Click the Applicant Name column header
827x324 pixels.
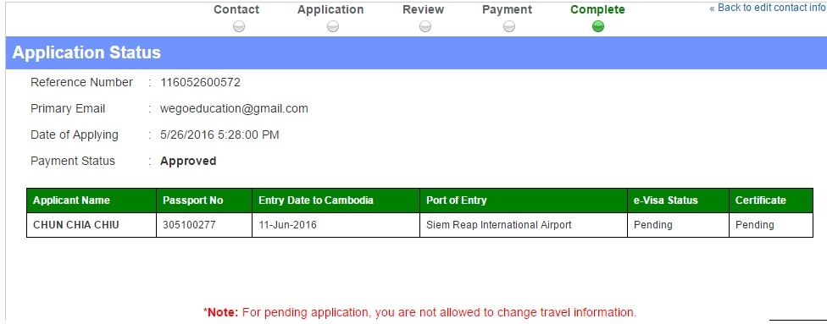(x=92, y=200)
